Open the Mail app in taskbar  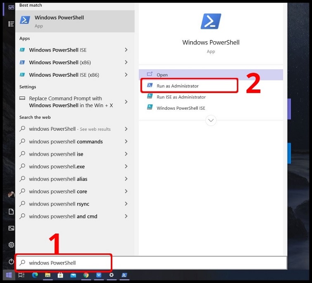click(73, 275)
